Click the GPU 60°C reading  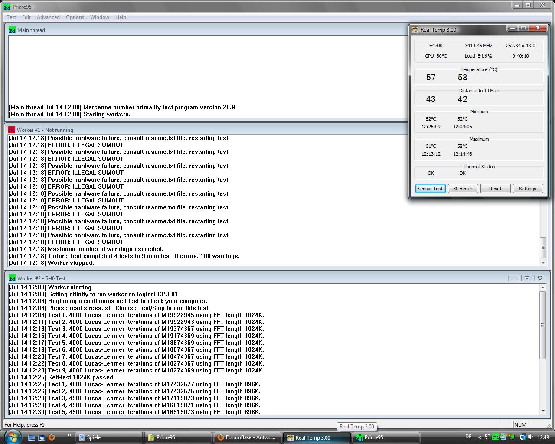point(436,56)
